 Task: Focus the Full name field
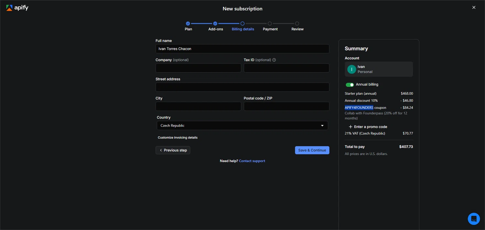(242, 49)
